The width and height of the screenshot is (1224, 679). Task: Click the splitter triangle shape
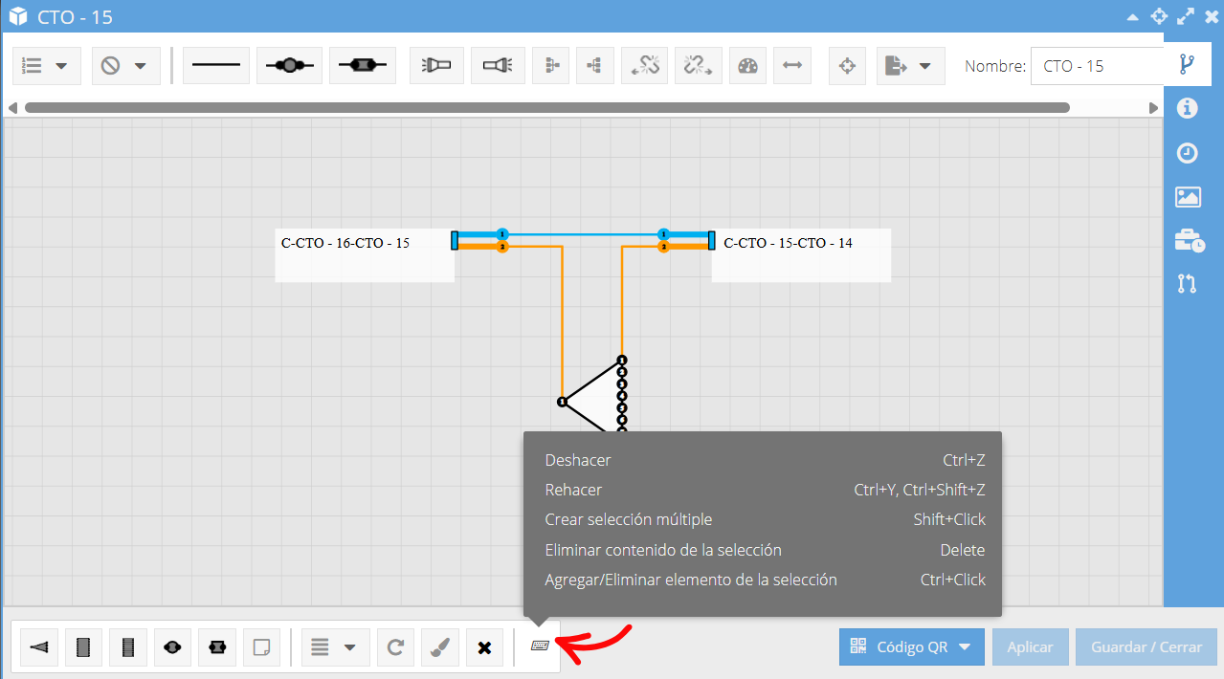597,399
